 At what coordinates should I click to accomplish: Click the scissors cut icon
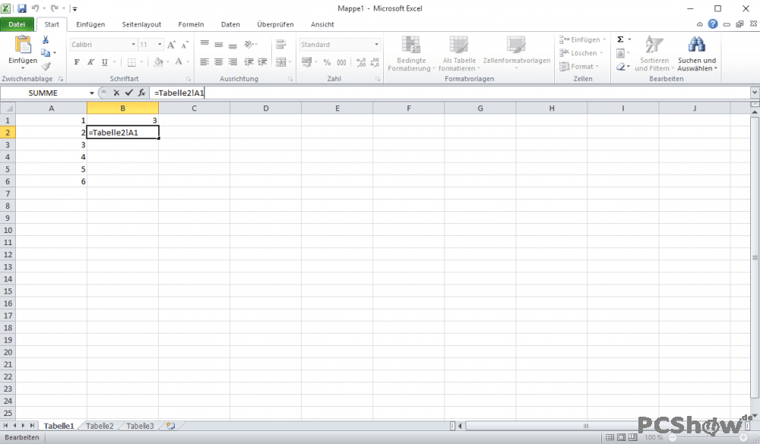(46, 39)
